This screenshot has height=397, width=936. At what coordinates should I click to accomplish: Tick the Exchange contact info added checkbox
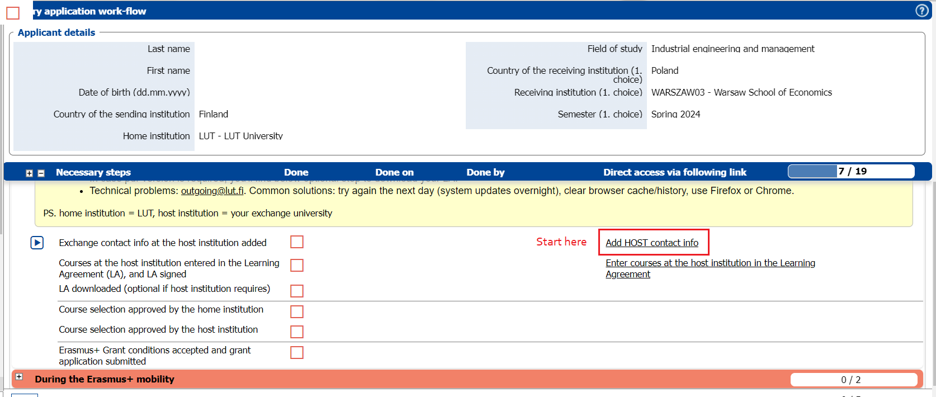click(297, 242)
